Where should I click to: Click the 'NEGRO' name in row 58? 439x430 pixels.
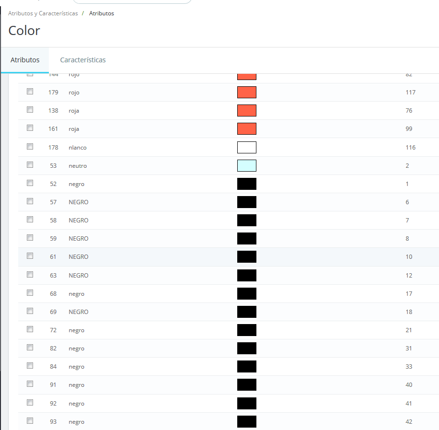79,221
